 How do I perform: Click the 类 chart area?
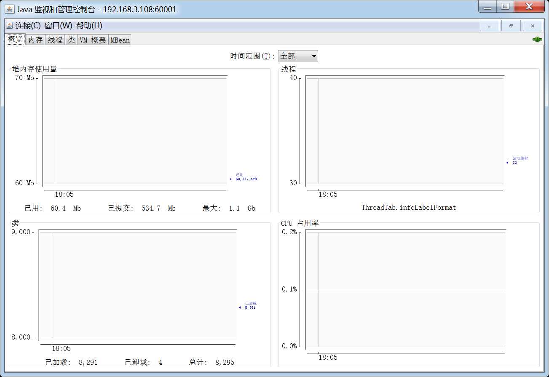138,285
